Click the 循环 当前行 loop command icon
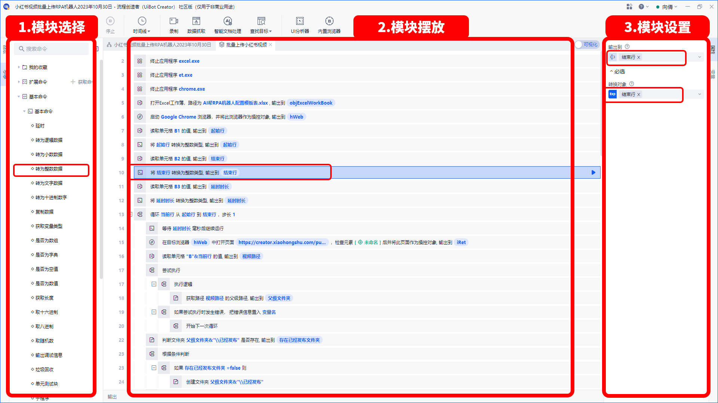 point(140,215)
